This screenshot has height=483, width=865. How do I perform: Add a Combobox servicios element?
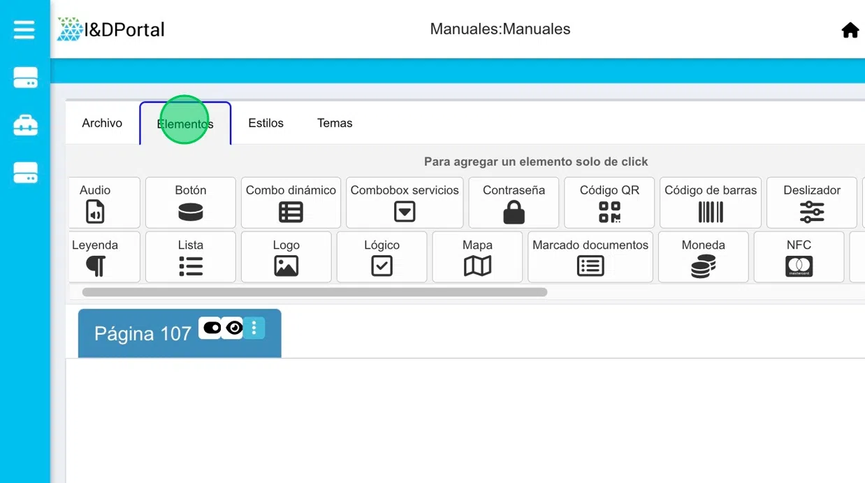point(405,203)
